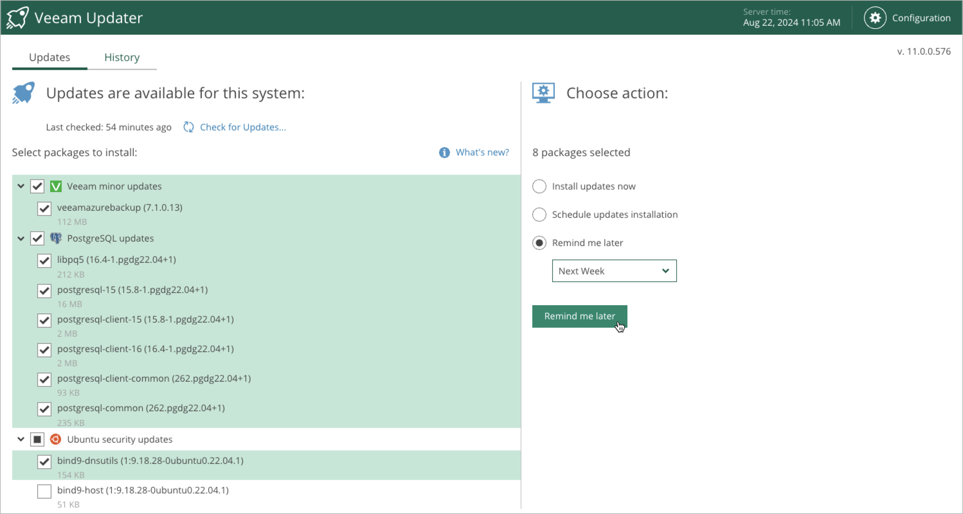963x514 pixels.
Task: Click the orange Ubuntu logo icon
Action: click(56, 439)
